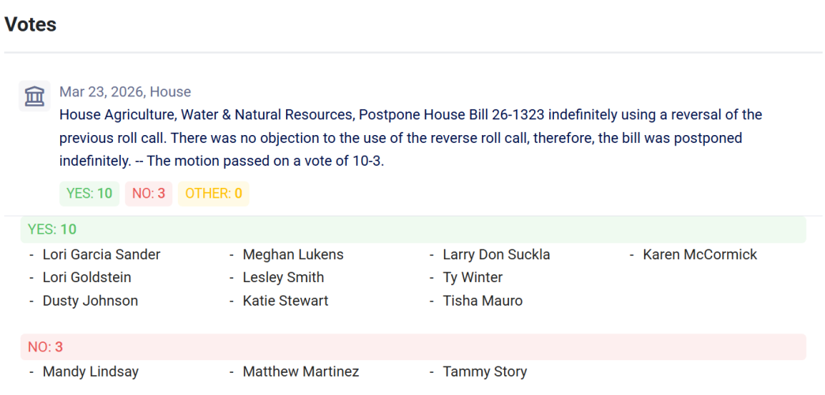
Task: Click Lesley Smith's name
Action: tap(284, 277)
